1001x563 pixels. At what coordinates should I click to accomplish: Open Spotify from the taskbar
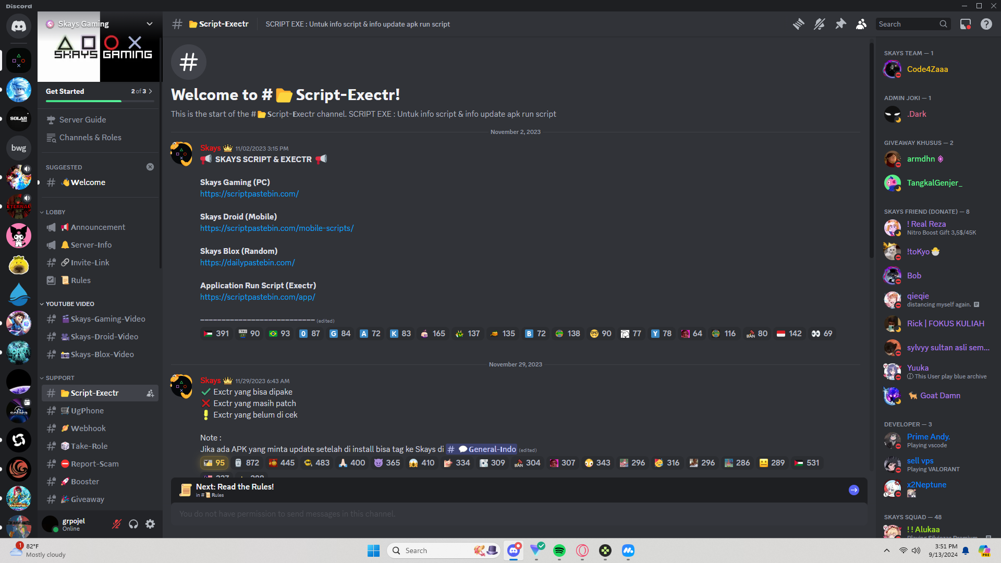click(x=559, y=550)
